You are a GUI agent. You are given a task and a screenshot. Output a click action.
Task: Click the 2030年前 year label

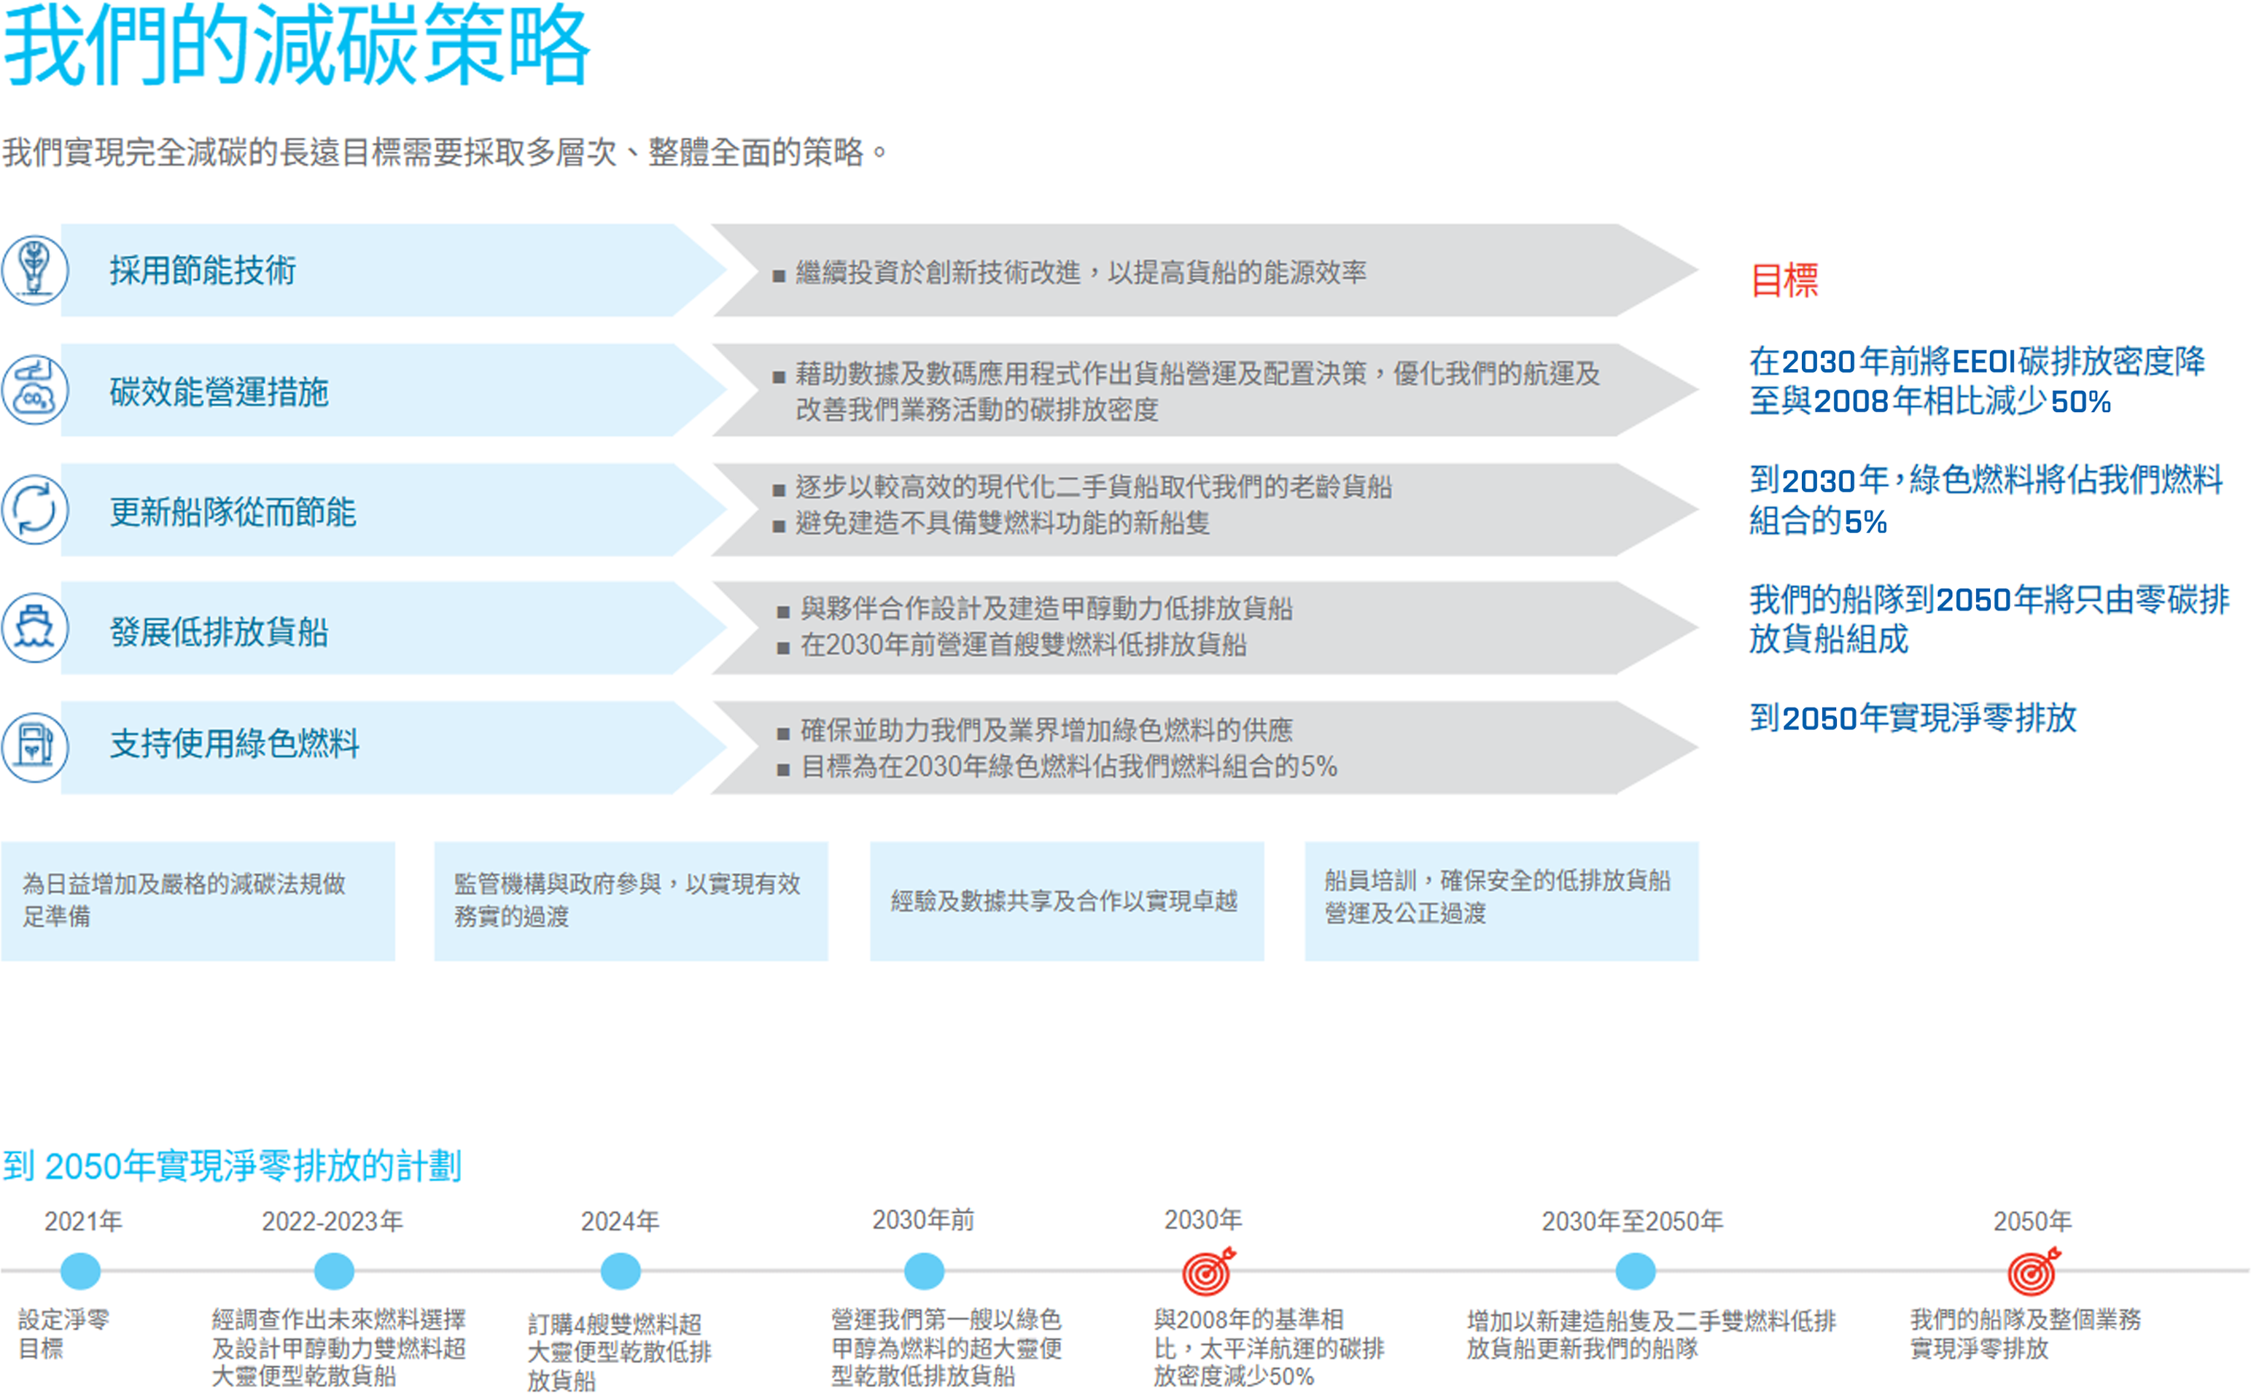[x=923, y=1220]
